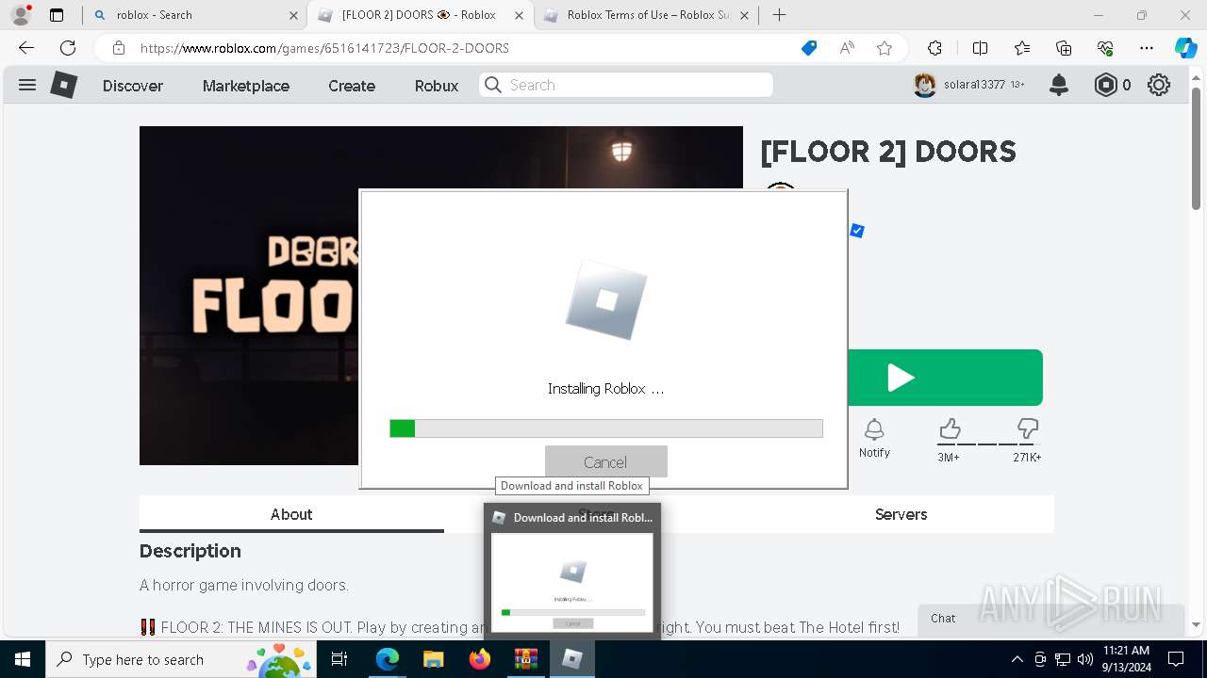Viewport: 1207px width, 678px height.
Task: Go to Roblox home via logo
Action: 63,85
